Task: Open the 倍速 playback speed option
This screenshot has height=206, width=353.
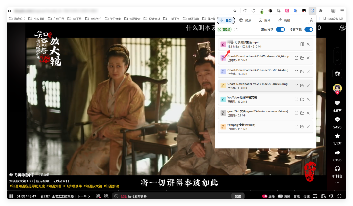Action: click(x=306, y=196)
